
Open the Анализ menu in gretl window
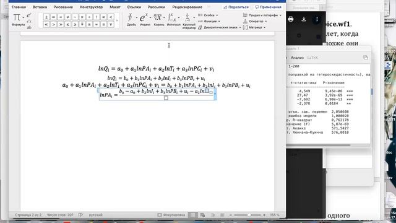click(297, 58)
